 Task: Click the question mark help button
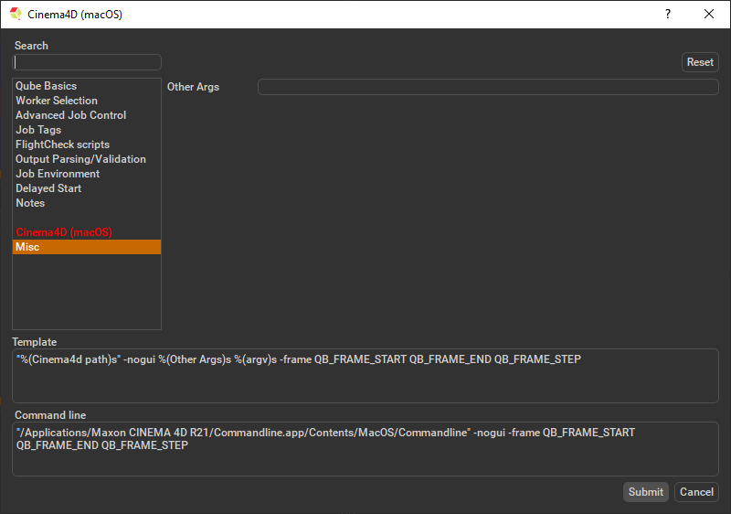pyautogui.click(x=667, y=14)
